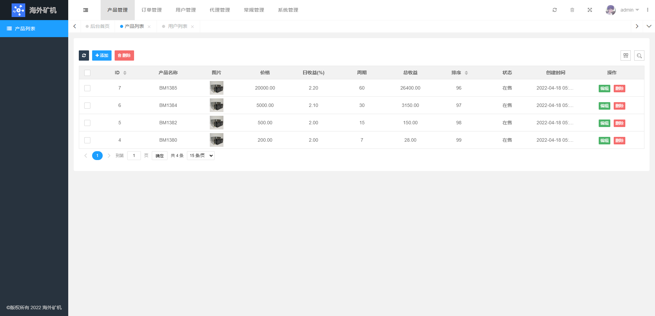Image resolution: width=655 pixels, height=316 pixels.
Task: Open the column filter grid icon
Action: [626, 56]
